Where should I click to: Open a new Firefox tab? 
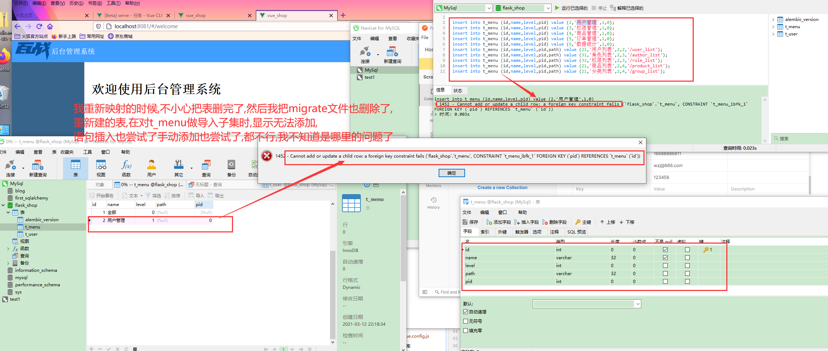pos(343,15)
